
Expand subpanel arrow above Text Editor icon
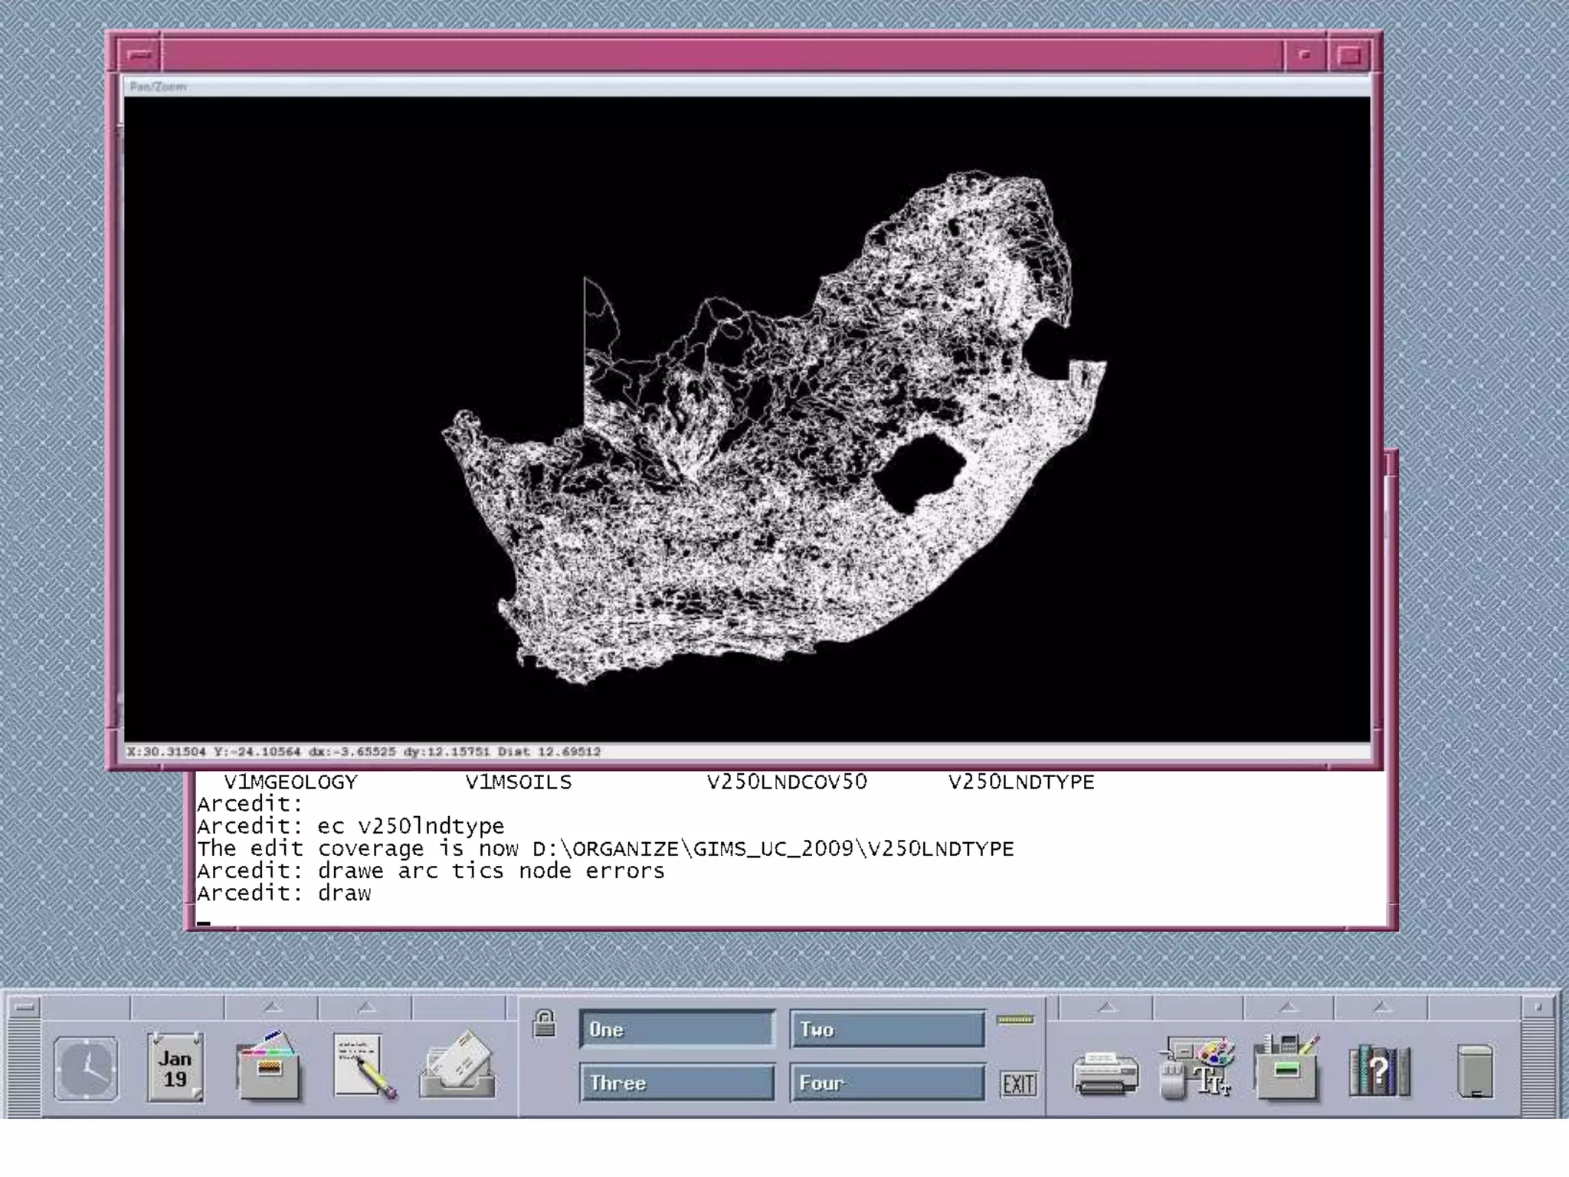click(x=366, y=1007)
